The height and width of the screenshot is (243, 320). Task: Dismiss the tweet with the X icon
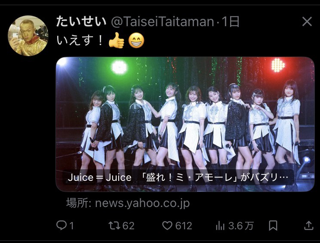(307, 21)
